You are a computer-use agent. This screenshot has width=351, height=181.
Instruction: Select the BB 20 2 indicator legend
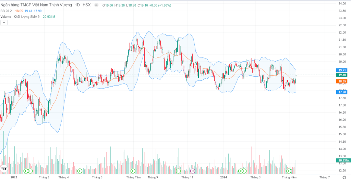coord(7,11)
